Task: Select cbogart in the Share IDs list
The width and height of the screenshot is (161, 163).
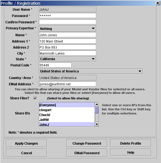Action: pyautogui.click(x=67, y=110)
